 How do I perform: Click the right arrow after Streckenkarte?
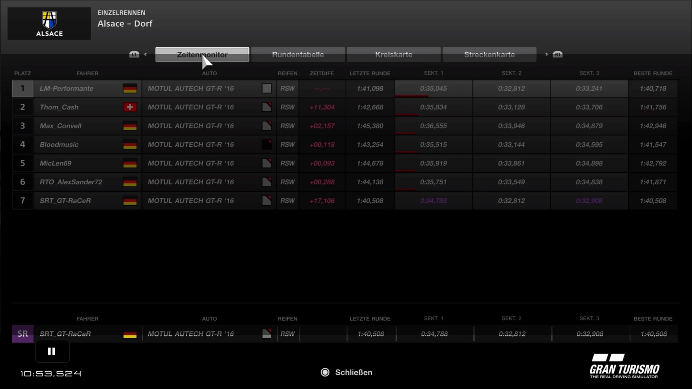click(546, 55)
